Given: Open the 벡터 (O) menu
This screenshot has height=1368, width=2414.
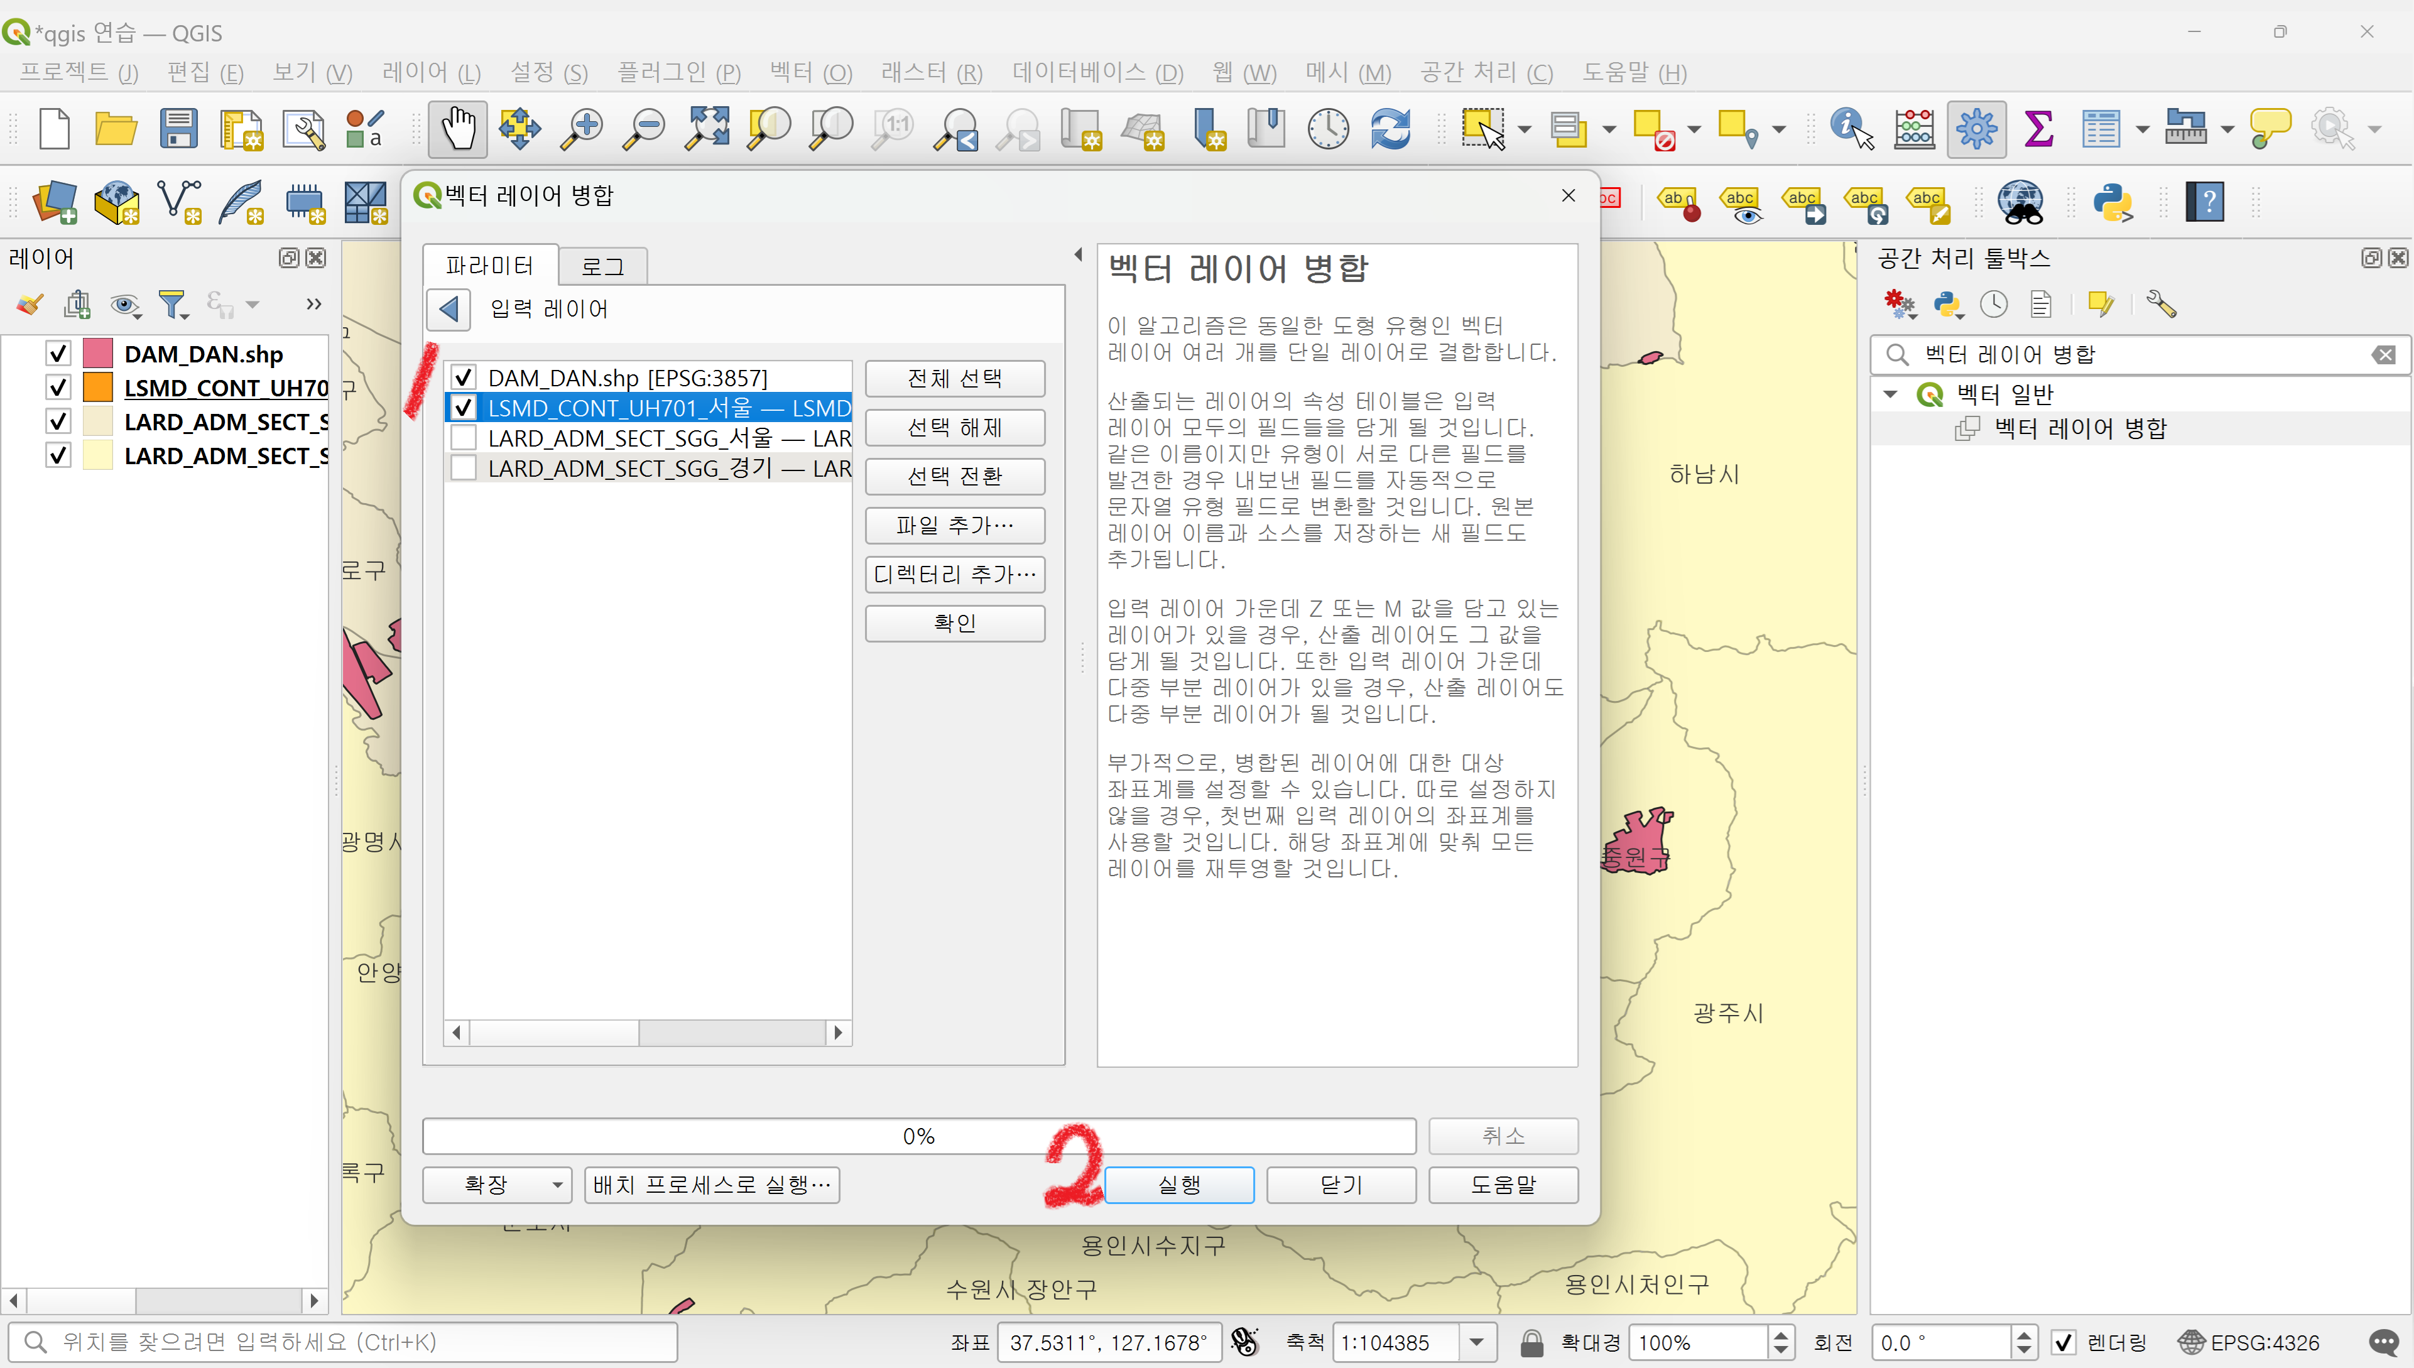Looking at the screenshot, I should point(810,72).
